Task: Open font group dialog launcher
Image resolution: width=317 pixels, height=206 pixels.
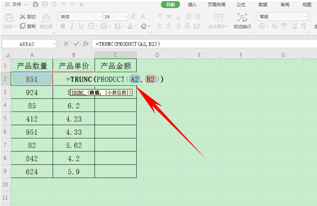Action: pos(150,32)
